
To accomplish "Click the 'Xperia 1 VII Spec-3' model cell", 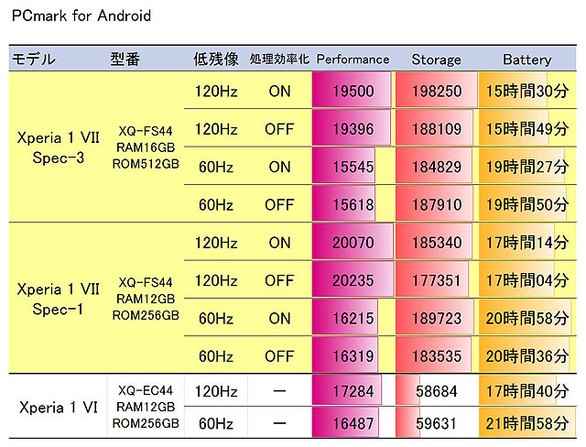I will coord(59,147).
